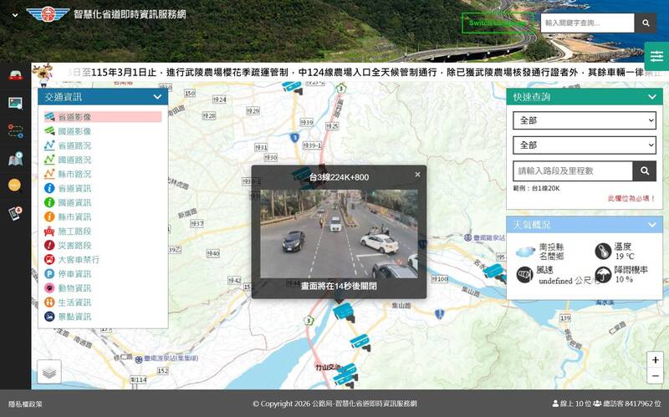Click the Switch Language button
The width and height of the screenshot is (669, 417).
point(498,23)
